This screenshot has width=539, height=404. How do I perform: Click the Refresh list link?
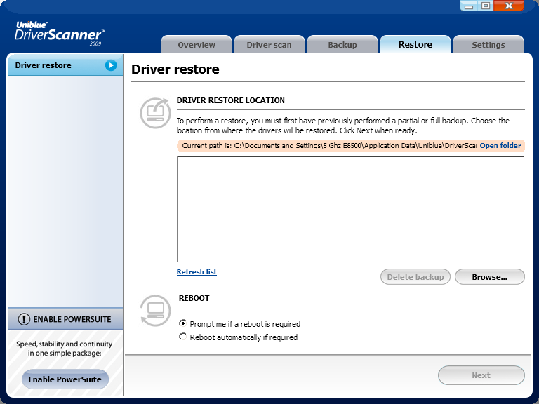[x=197, y=272]
